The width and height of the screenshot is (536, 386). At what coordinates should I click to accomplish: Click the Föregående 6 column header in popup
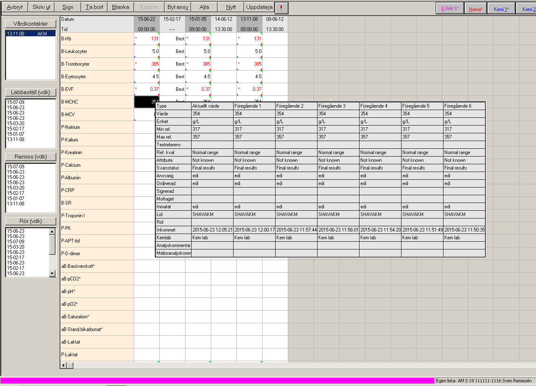[x=464, y=106]
